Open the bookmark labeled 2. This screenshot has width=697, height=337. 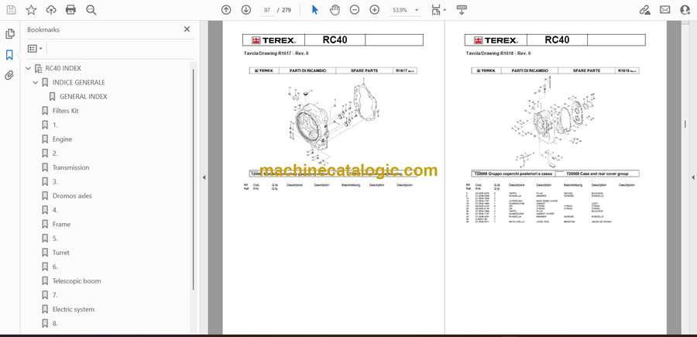point(55,153)
